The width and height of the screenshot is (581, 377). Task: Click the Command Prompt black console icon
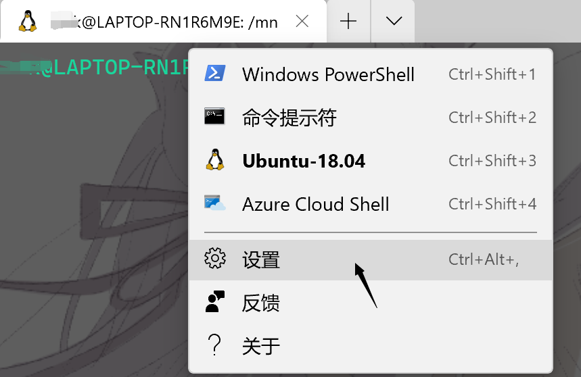tap(214, 116)
